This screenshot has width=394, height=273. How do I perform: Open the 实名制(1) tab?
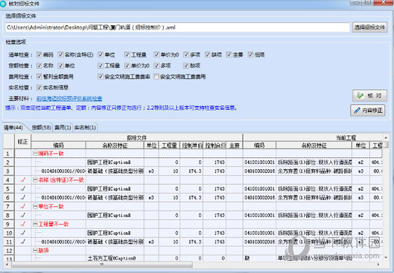point(85,128)
